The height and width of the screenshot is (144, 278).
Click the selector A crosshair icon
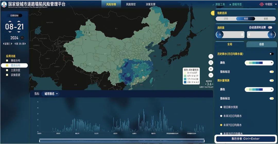[220, 35]
